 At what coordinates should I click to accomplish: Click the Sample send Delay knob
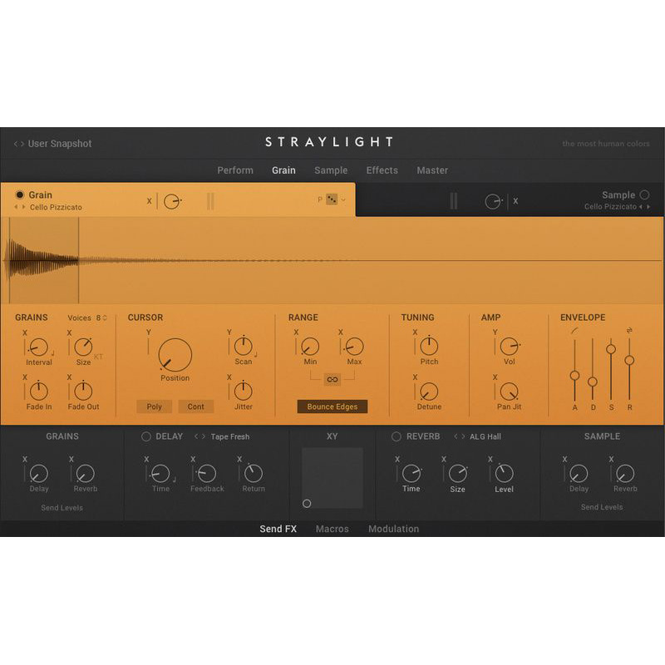point(579,474)
